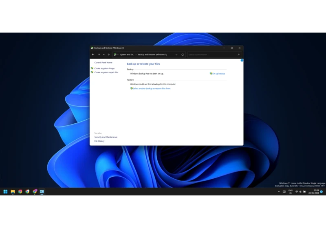This screenshot has height=228, width=326.
Task: Open 'File History' link
Action: pos(99,141)
